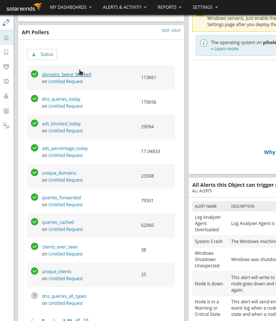The width and height of the screenshot is (276, 321).
Task: Open the ads_blocked_today poller link
Action: tap(61, 124)
